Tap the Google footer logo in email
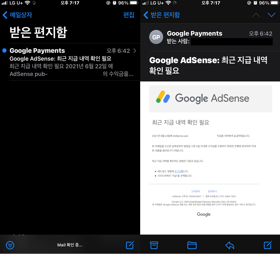The height and width of the screenshot is (254, 280). click(x=204, y=214)
